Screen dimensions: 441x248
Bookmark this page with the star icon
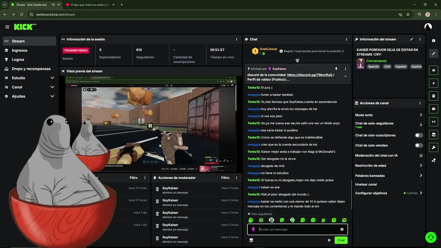click(408, 14)
